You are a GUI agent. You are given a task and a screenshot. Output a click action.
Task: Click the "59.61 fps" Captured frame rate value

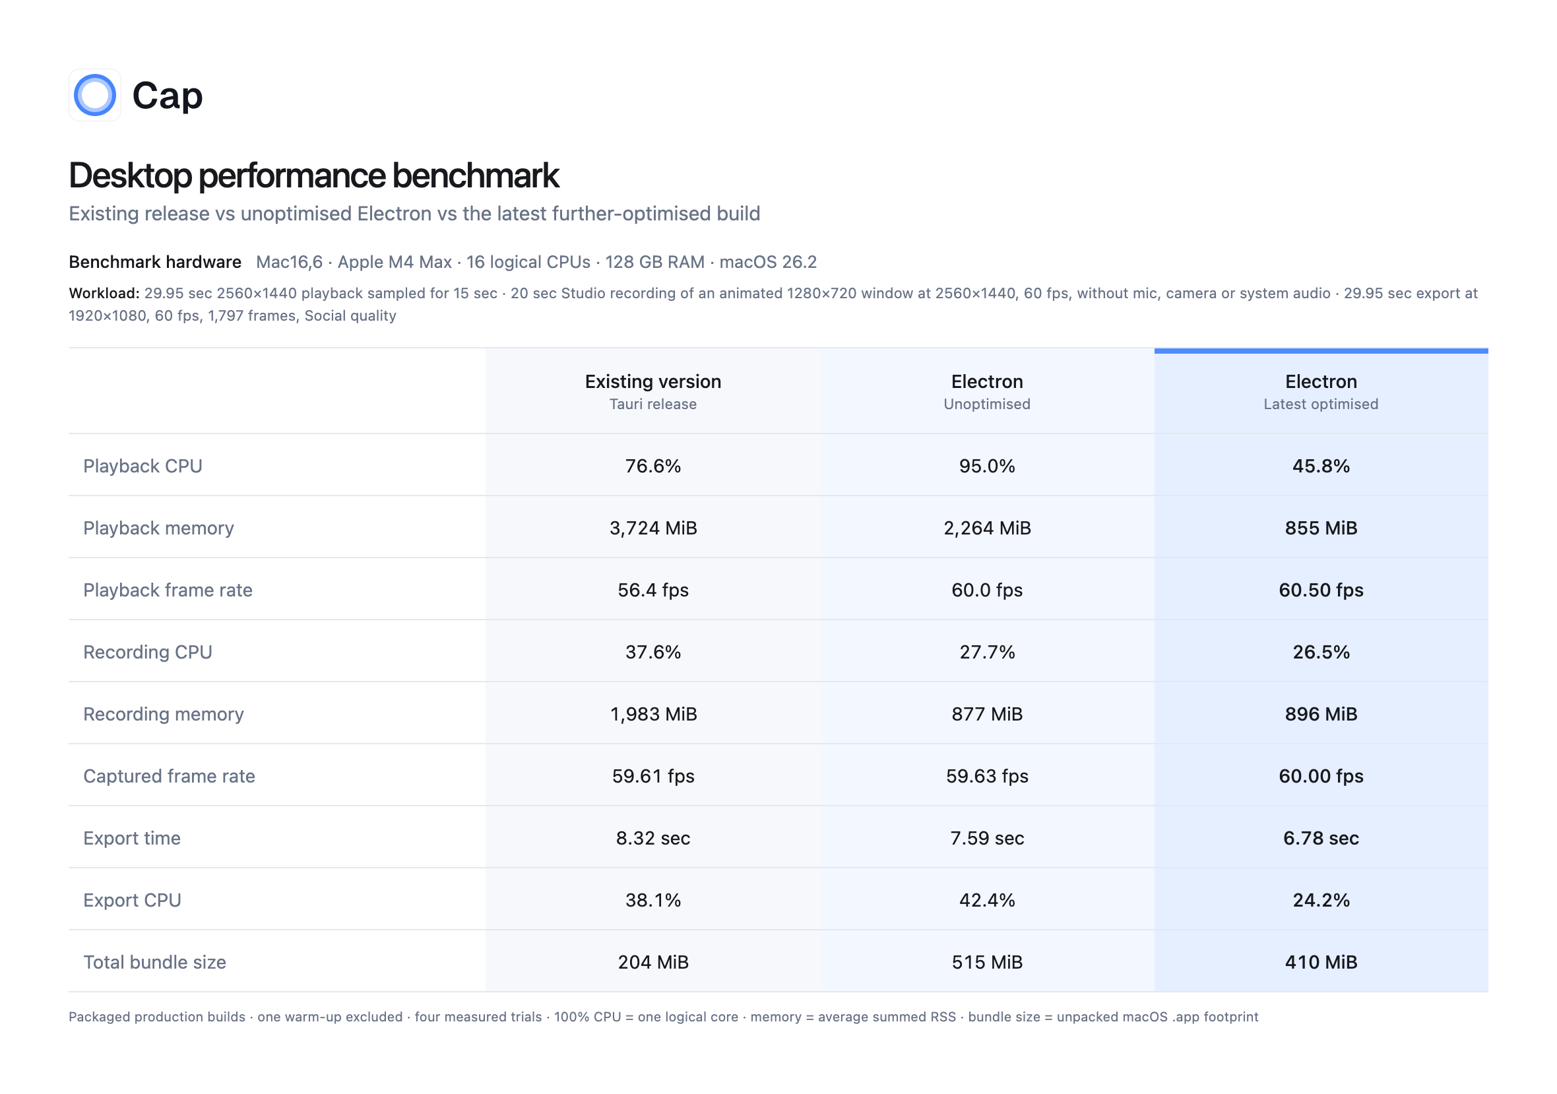pos(653,776)
